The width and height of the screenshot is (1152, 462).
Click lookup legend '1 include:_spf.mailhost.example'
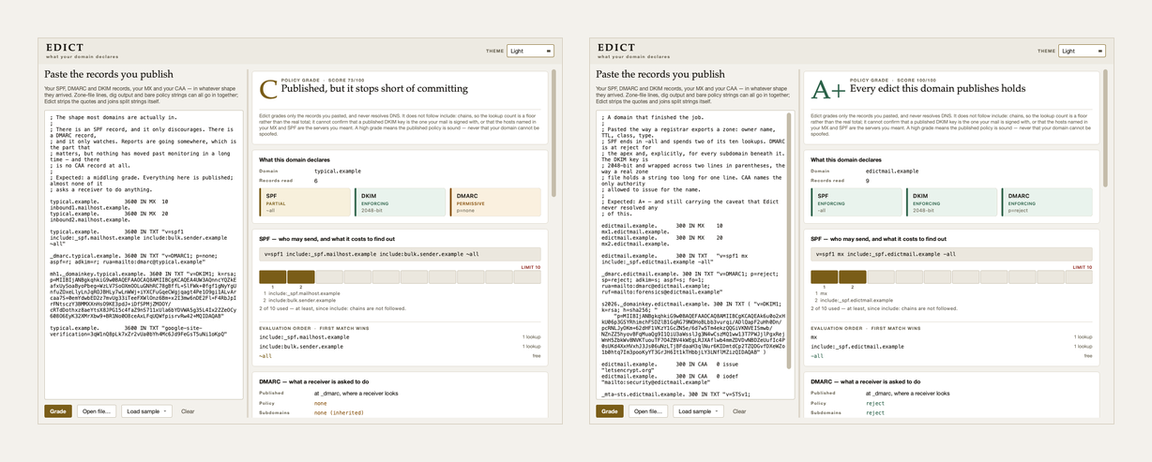coord(302,293)
